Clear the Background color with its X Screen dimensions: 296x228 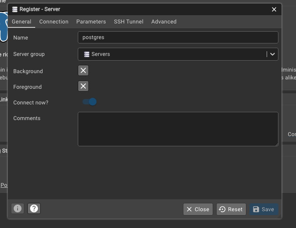point(83,71)
